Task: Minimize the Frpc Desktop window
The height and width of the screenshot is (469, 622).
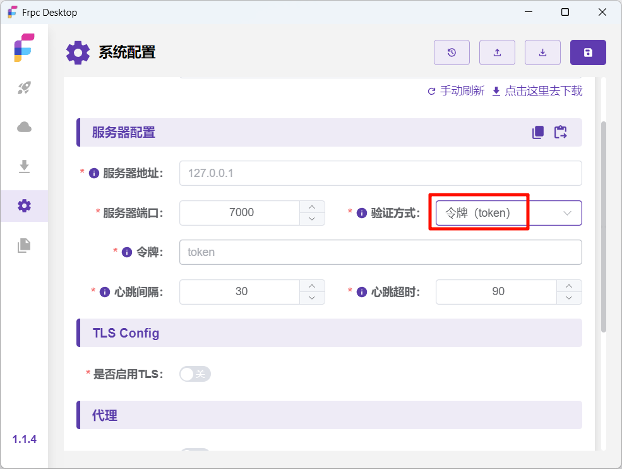Action: tap(528, 12)
